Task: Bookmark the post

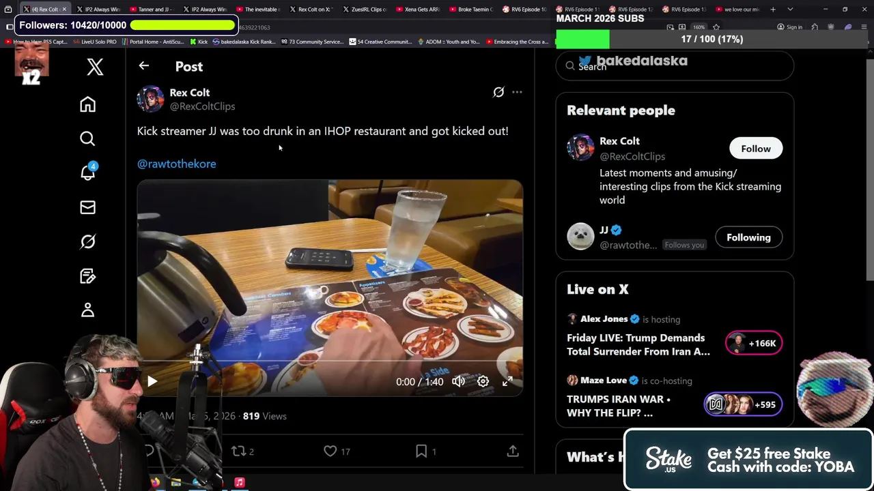Action: pyautogui.click(x=425, y=451)
